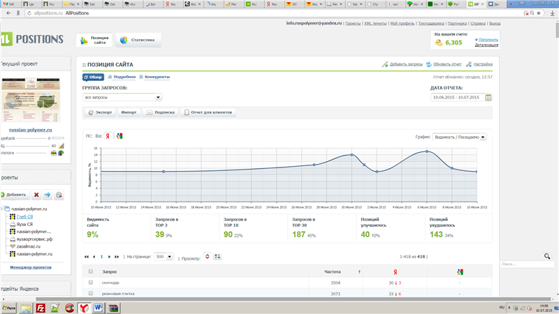Viewport: 559px width, 314px height.
Task: Click the red X delete project icon
Action: click(x=36, y=195)
